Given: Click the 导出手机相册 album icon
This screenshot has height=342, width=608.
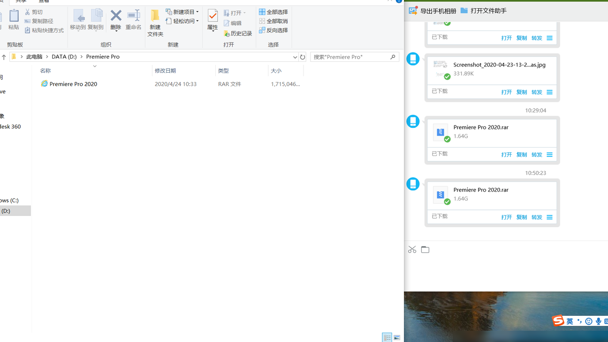Looking at the screenshot, I should click(413, 10).
